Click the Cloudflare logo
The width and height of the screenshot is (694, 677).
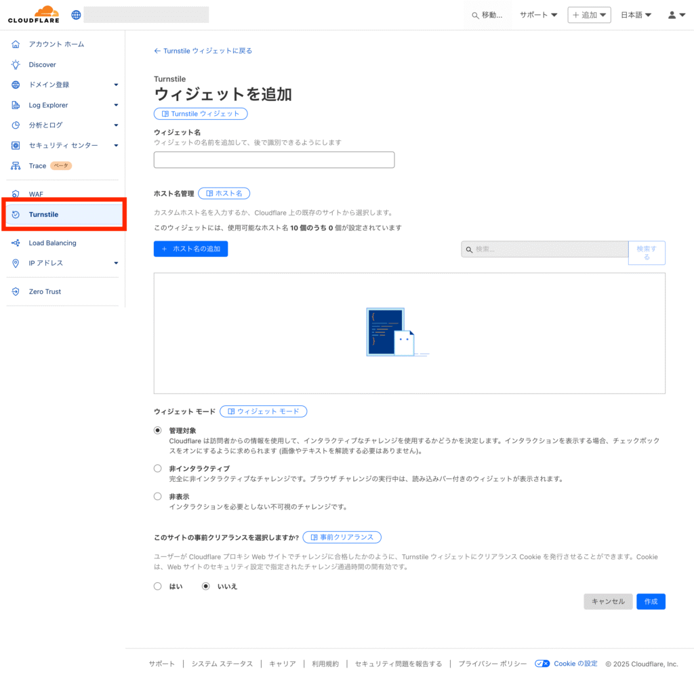point(34,14)
